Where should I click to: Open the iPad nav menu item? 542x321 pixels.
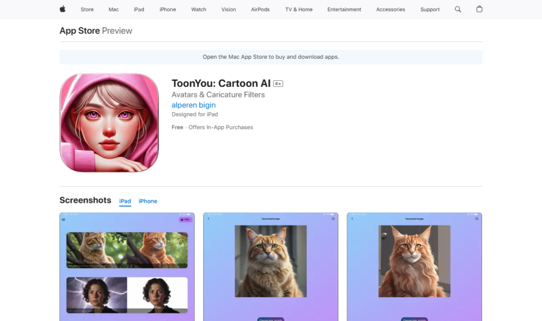pyautogui.click(x=139, y=9)
